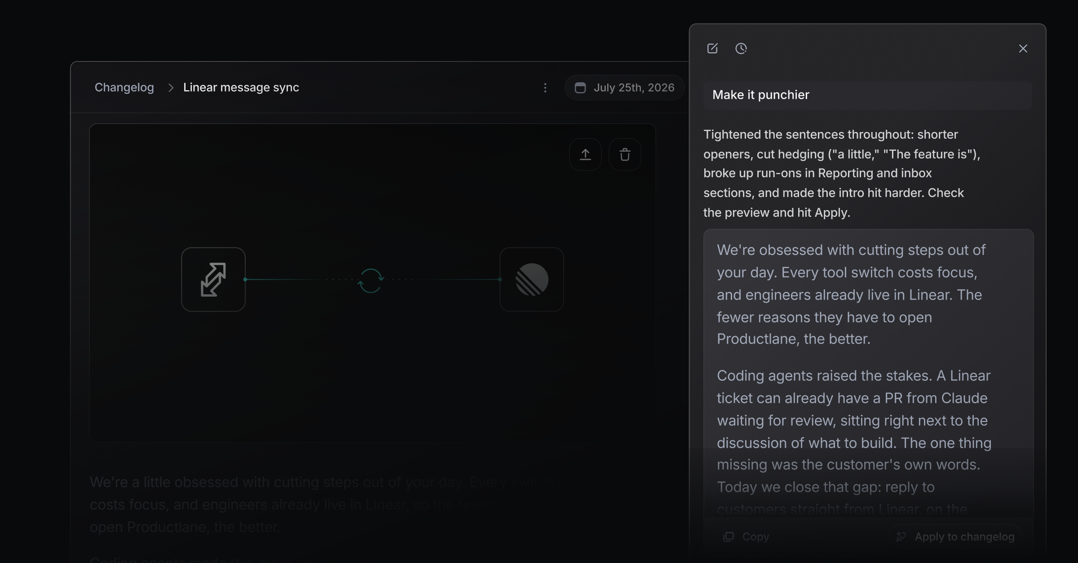Click the breadcrumb chevron separator
This screenshot has width=1078, height=563.
point(171,88)
